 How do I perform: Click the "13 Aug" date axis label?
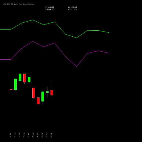[x=15, y=135]
